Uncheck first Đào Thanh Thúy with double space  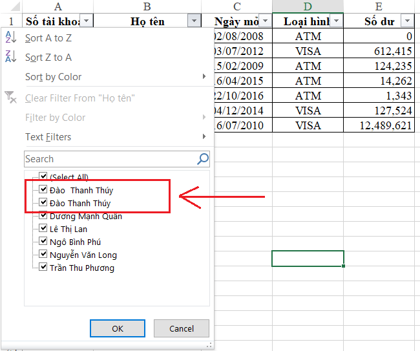[43, 189]
